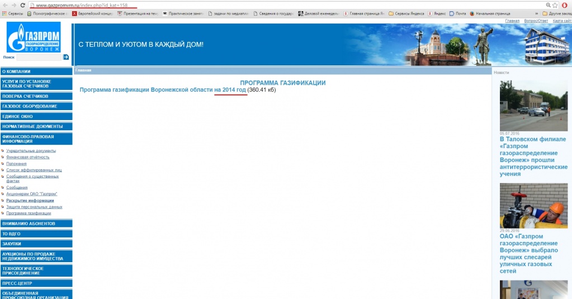Open the Карта сайта link at top
This screenshot has width=572, height=299.
(562, 21)
